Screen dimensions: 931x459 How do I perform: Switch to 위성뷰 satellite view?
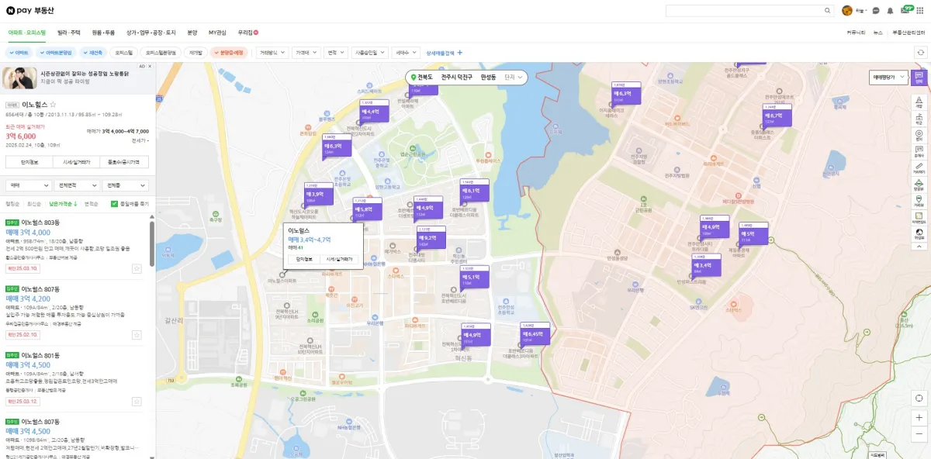click(x=919, y=233)
